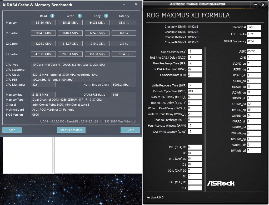Click the RTL (CHB) D0 field showing 64
Viewport: 269px width, 205px height.
[x=195, y=159]
